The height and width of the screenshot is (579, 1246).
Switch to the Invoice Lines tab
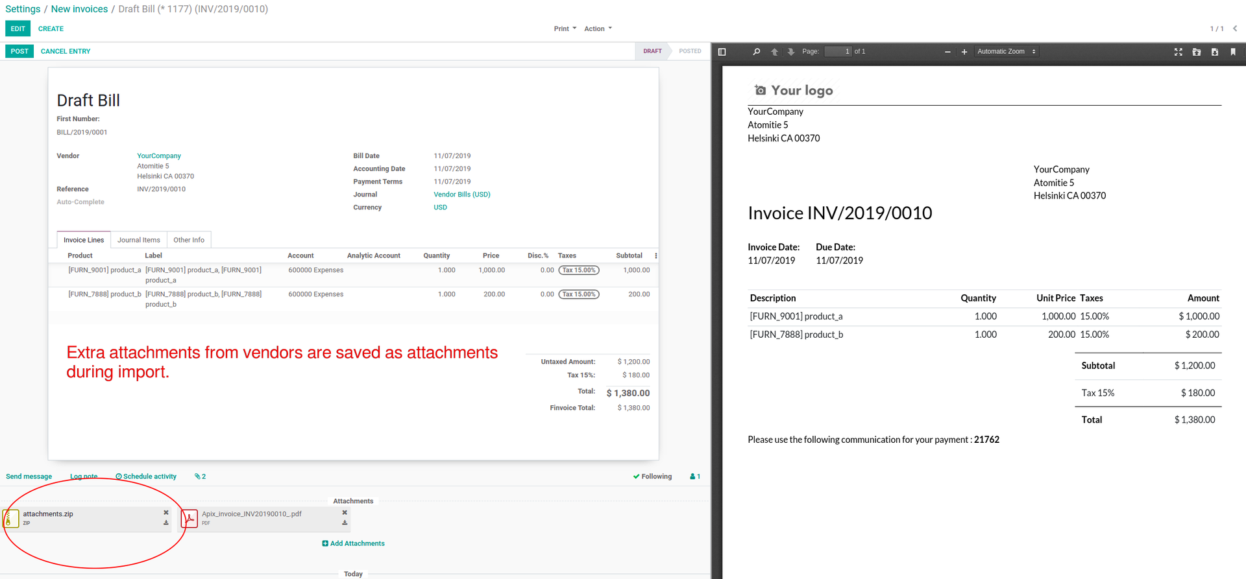(x=84, y=240)
